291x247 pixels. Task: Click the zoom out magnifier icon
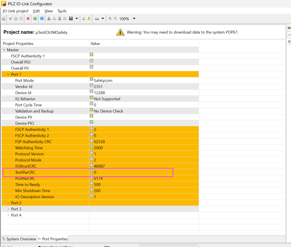pos(115,18)
